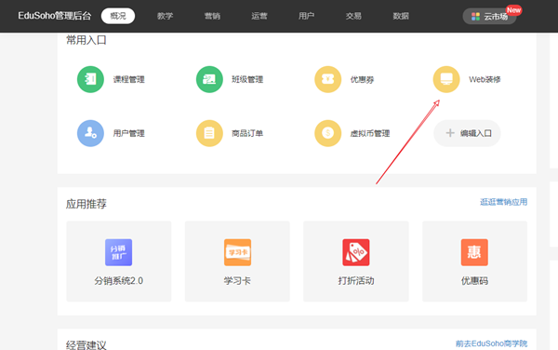The width and height of the screenshot is (558, 350).
Task: Select the 概况 tab
Action: pyautogui.click(x=118, y=16)
